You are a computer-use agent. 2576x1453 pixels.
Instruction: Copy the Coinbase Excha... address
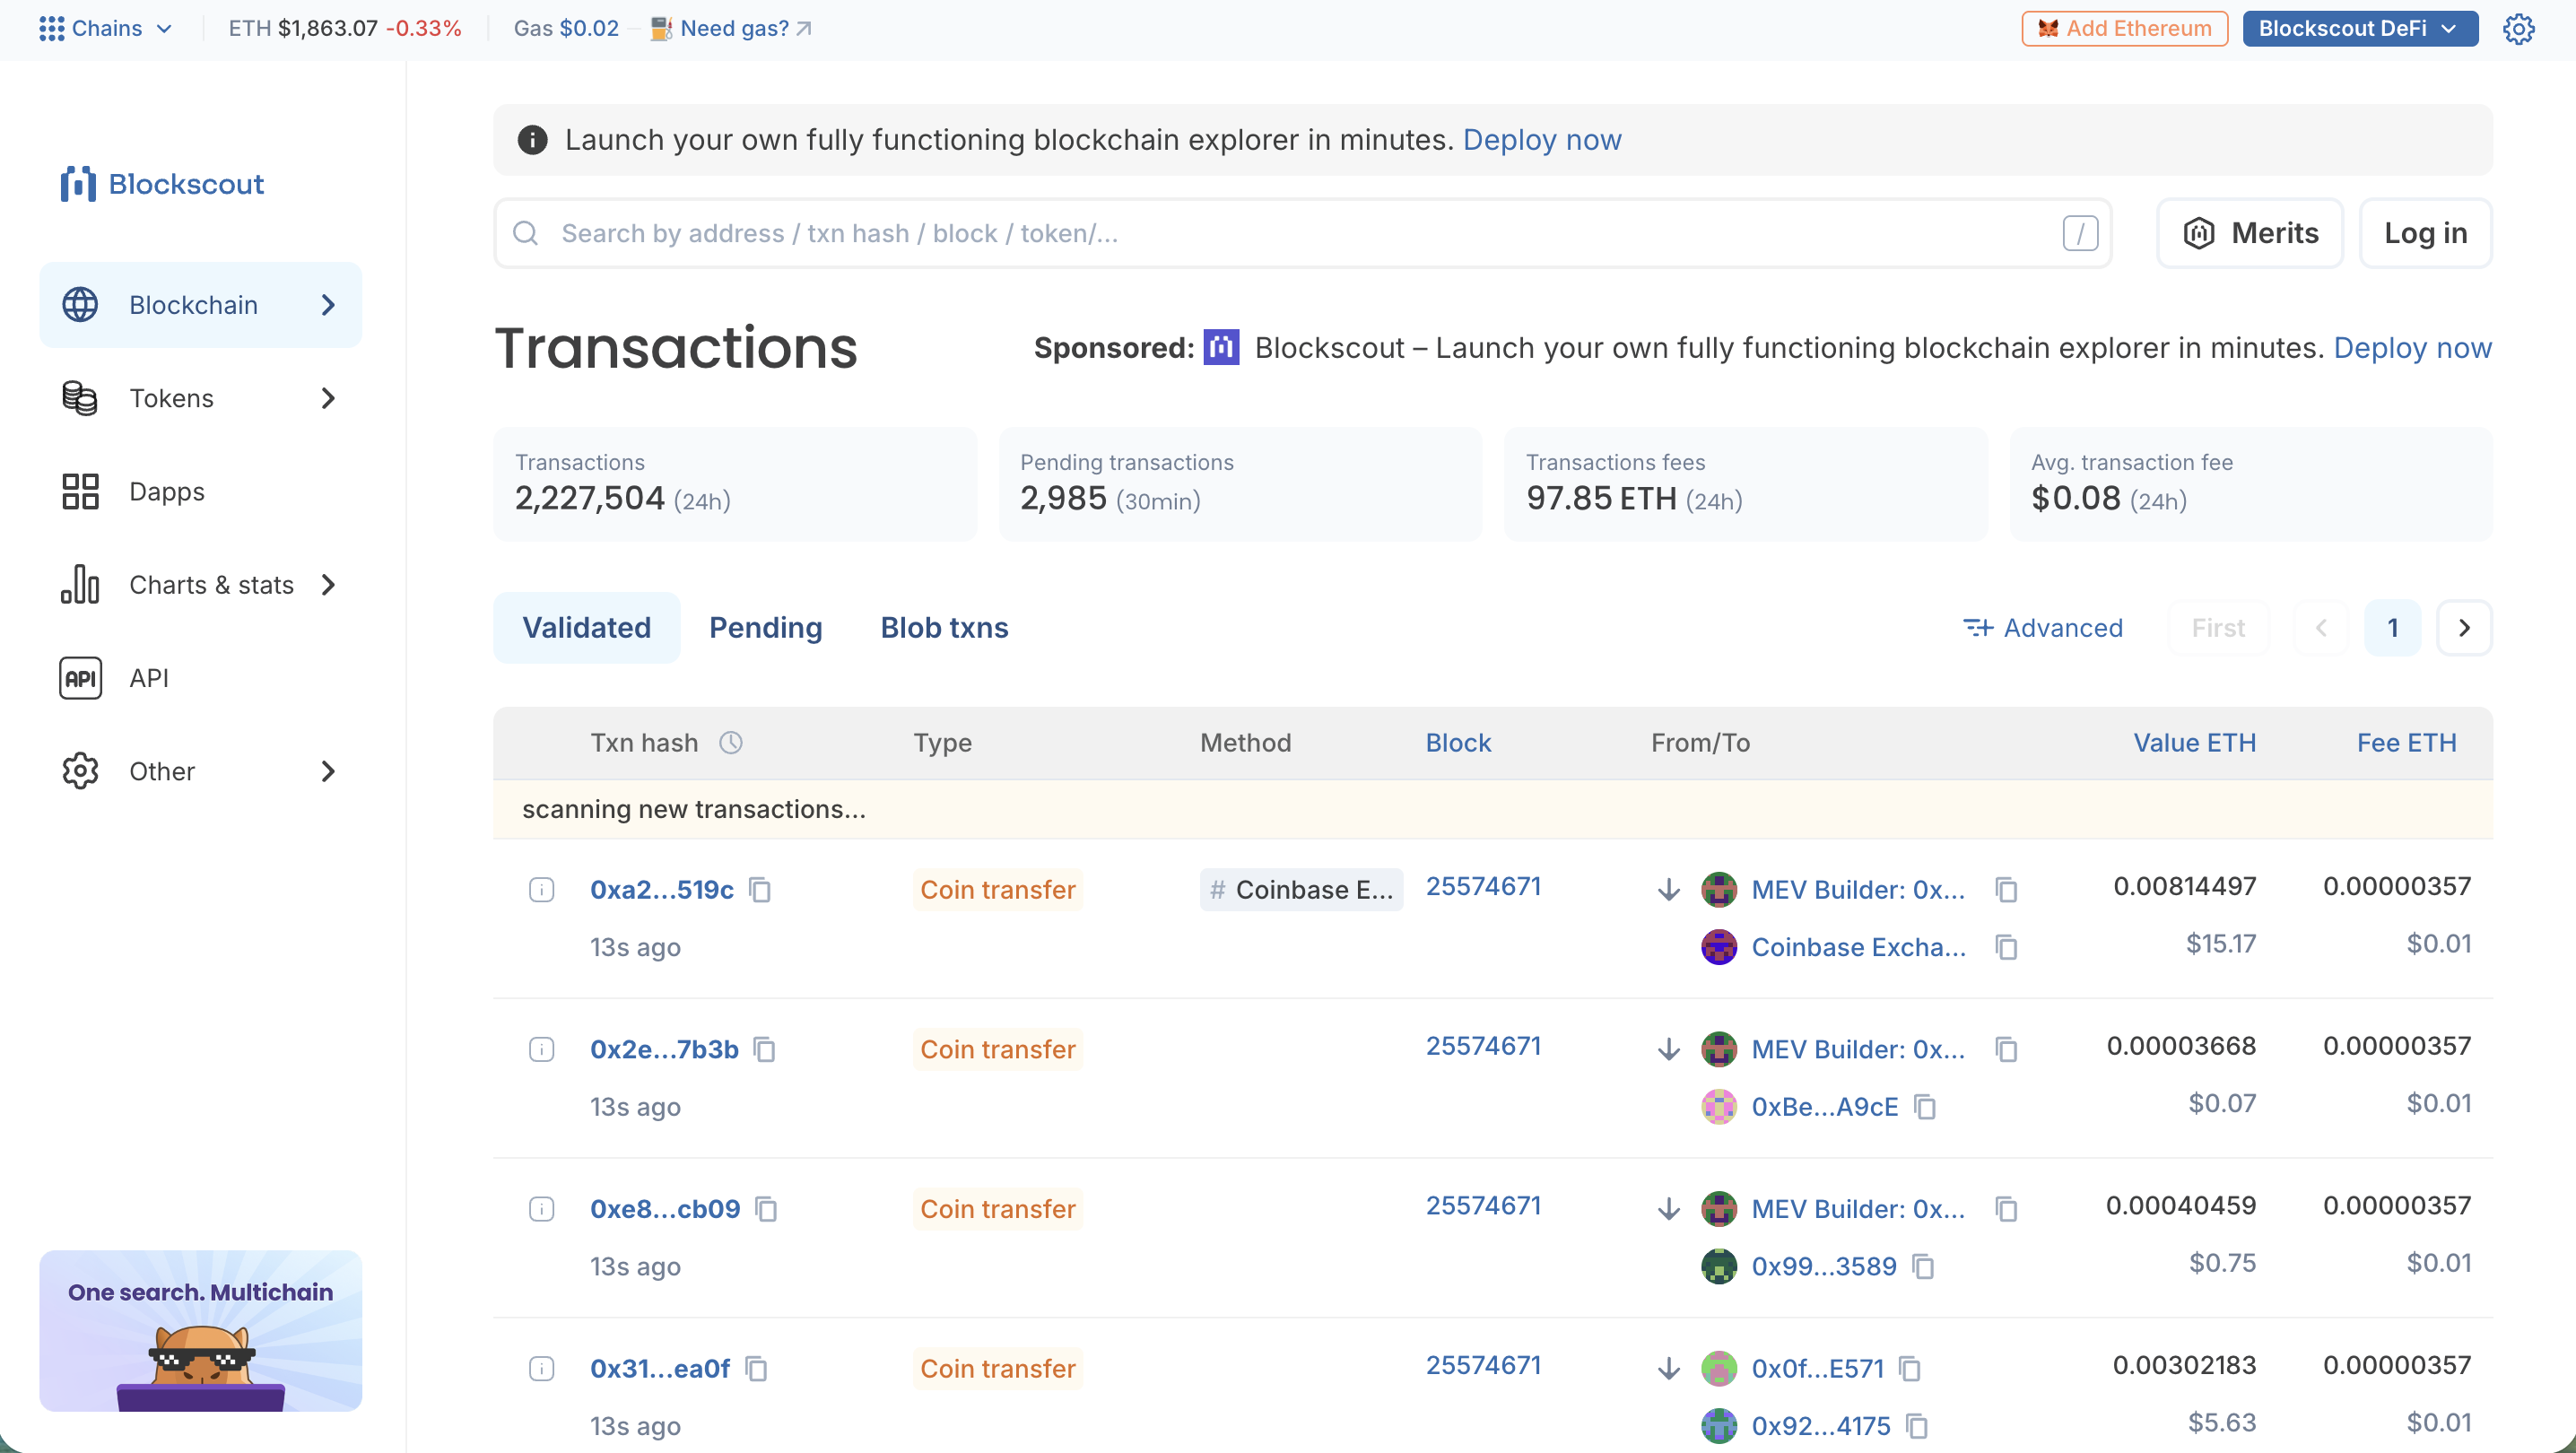point(2006,947)
